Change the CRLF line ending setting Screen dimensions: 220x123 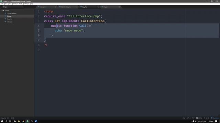pos(184,118)
